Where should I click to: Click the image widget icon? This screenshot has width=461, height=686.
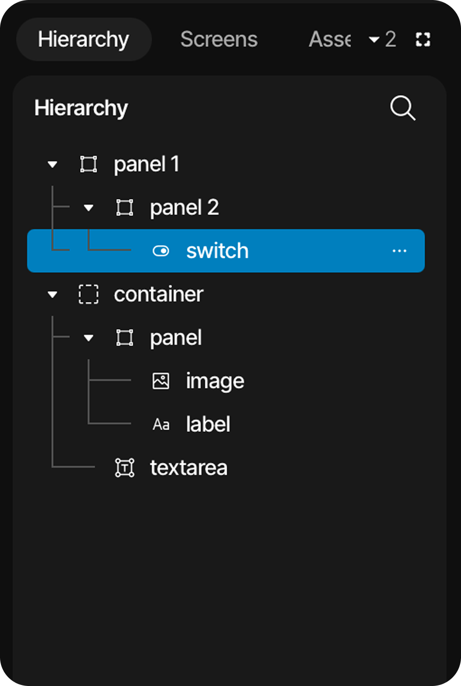[161, 381]
